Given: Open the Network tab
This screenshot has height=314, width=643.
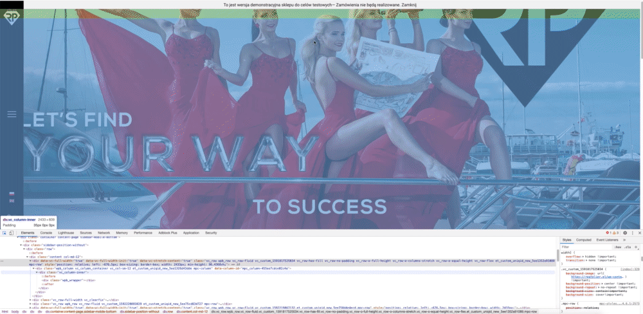Looking at the screenshot, I should (x=104, y=233).
